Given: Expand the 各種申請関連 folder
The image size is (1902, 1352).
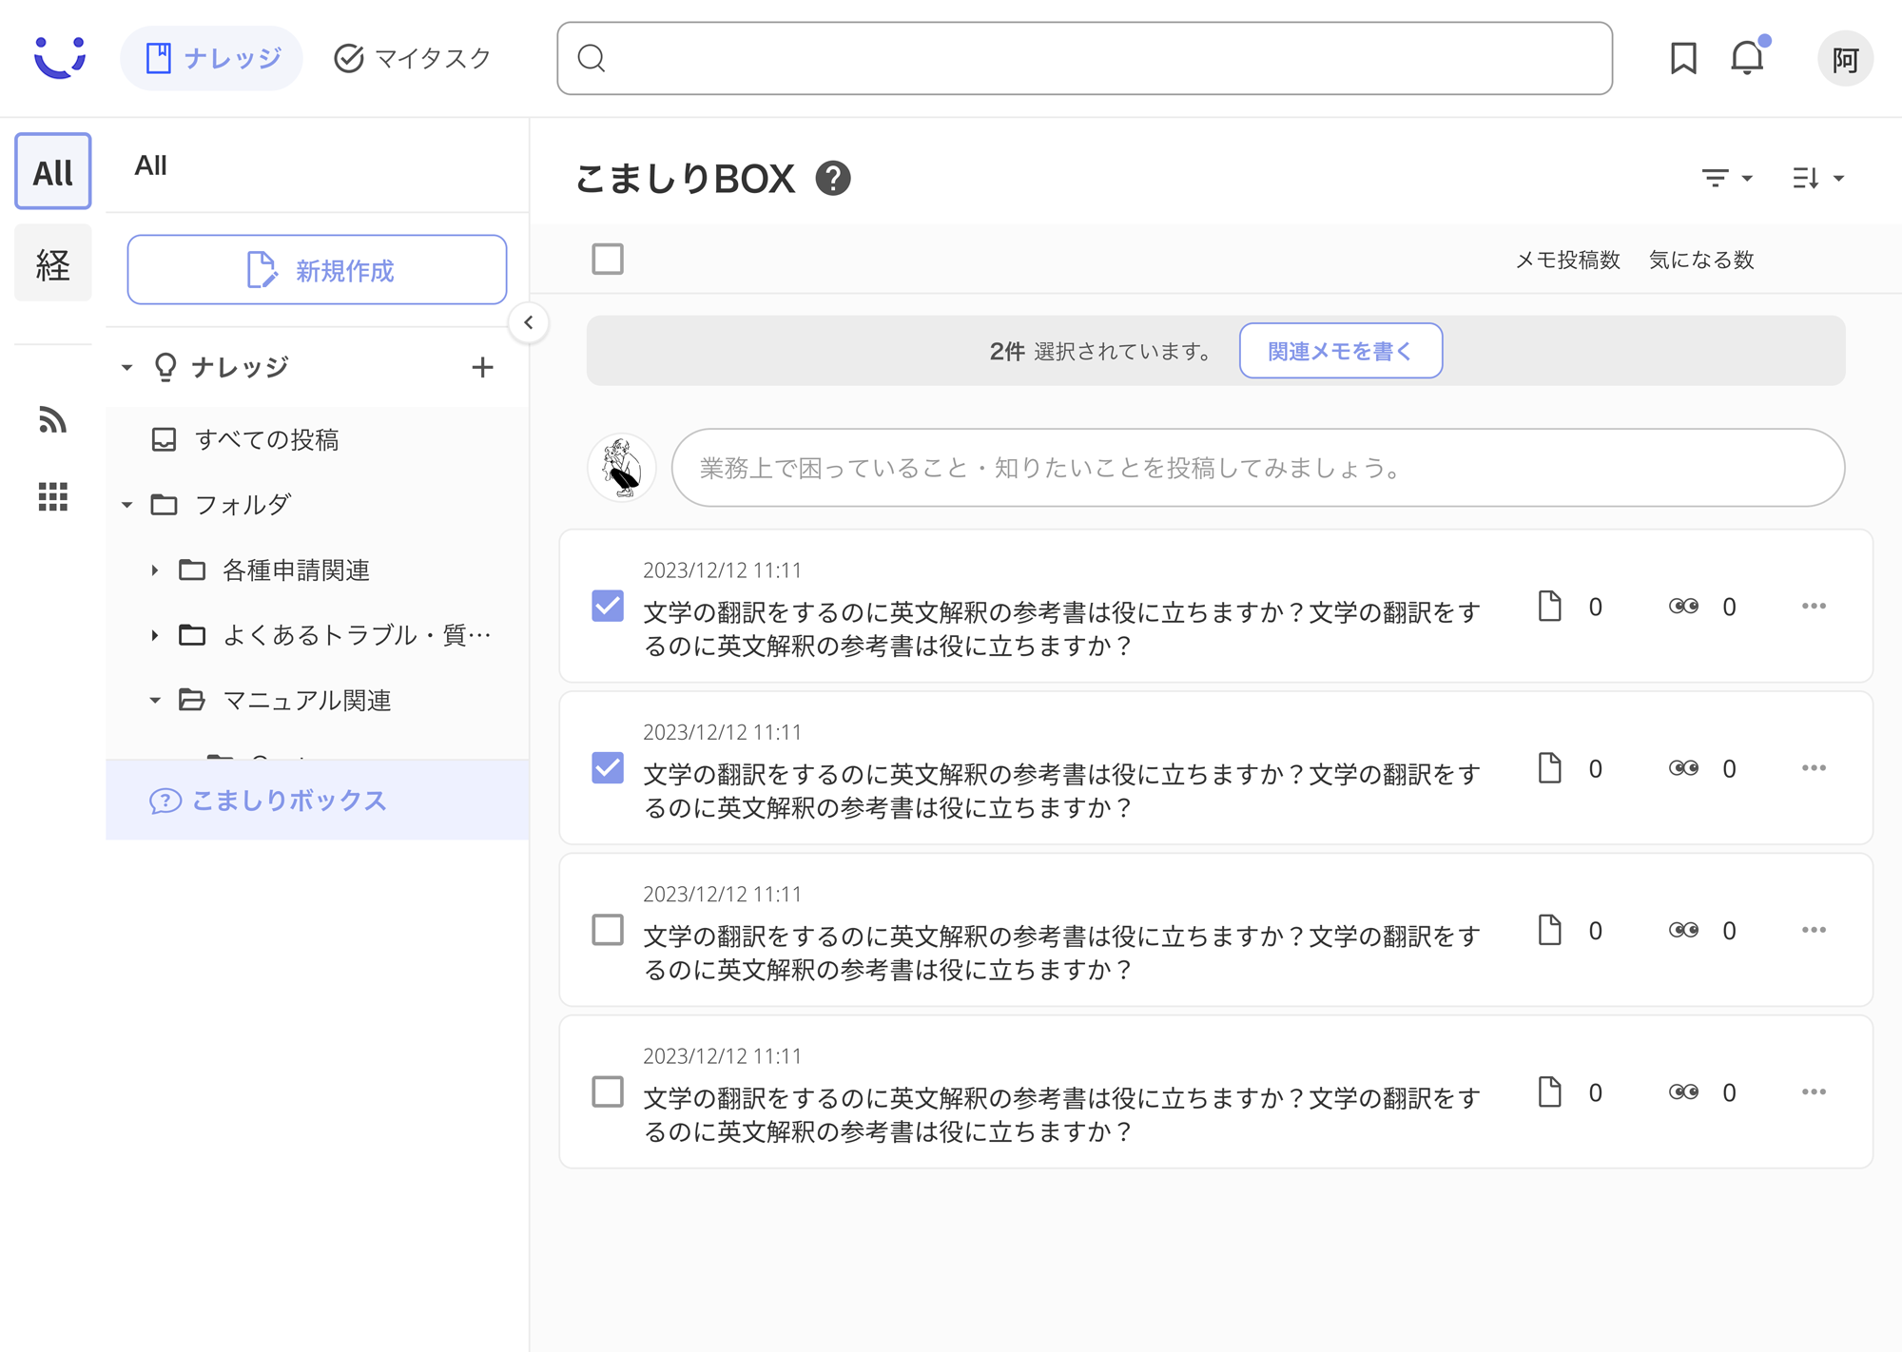Looking at the screenshot, I should pos(155,570).
